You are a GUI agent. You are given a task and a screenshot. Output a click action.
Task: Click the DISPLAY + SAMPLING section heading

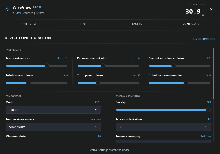(128, 96)
